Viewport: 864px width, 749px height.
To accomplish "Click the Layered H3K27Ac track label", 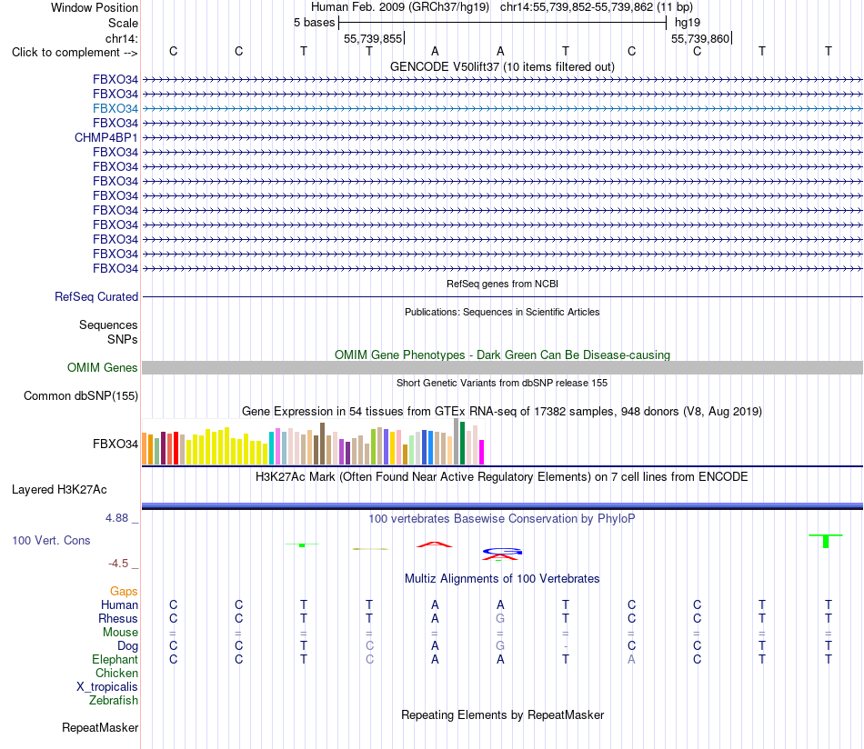I will [x=59, y=490].
